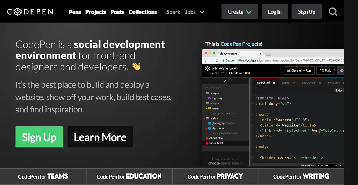
Task: Switch to the style.scss editor tab
Action: [334, 83]
